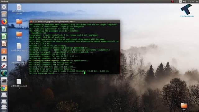
Task: Open the network indicator menu
Action: (x=176, y=2)
